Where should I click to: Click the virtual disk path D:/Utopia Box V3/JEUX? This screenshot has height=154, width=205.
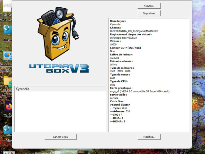[x=124, y=38]
